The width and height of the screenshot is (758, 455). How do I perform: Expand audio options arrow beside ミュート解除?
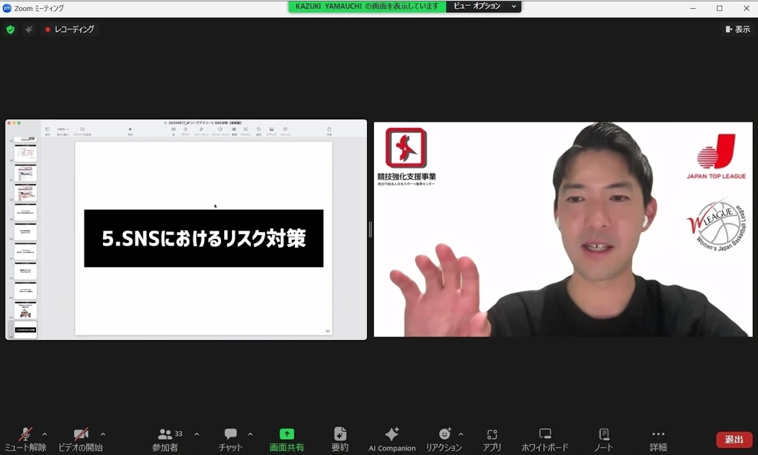pyautogui.click(x=44, y=434)
